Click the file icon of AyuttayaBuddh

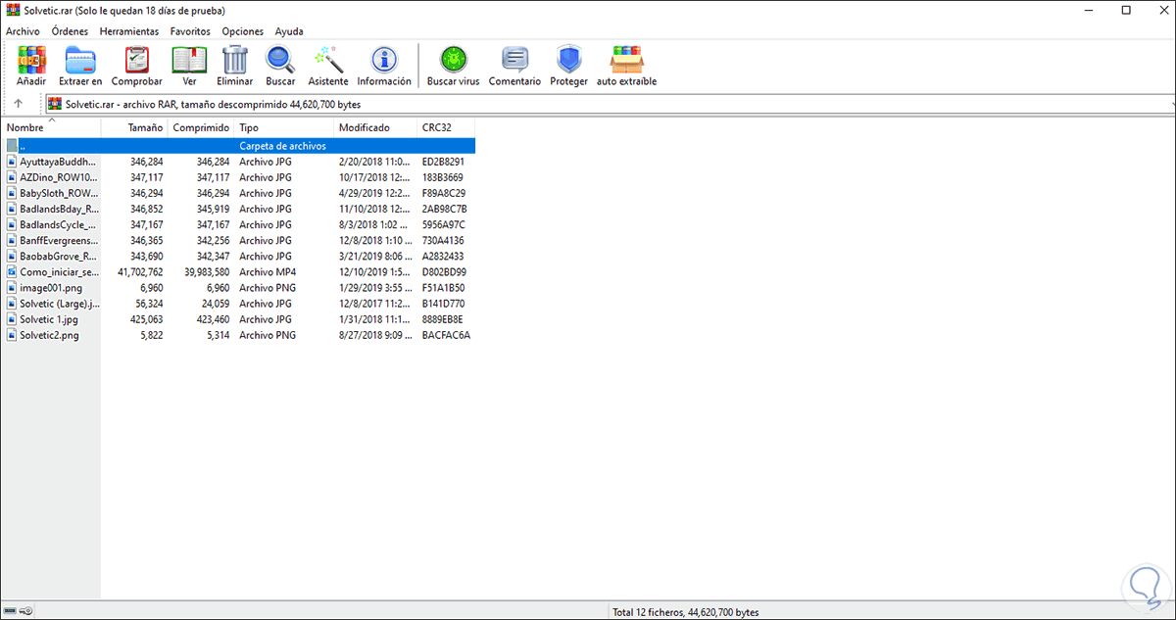pos(12,162)
